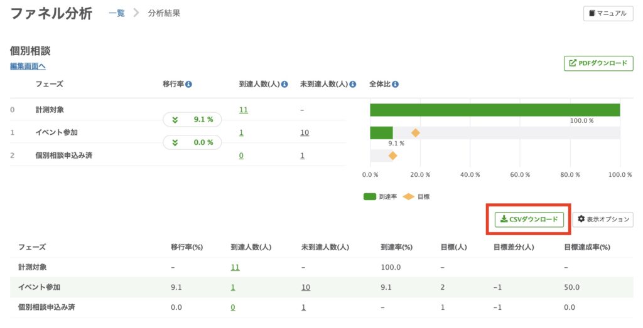
Task: Open the 表示オプション settings
Action: (x=602, y=219)
